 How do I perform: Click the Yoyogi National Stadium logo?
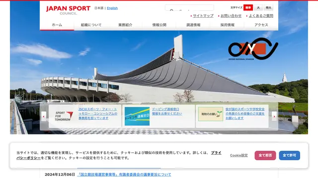click(x=253, y=49)
